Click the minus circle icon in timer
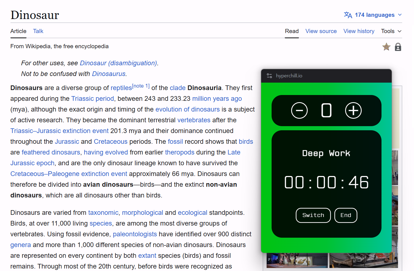 click(299, 110)
